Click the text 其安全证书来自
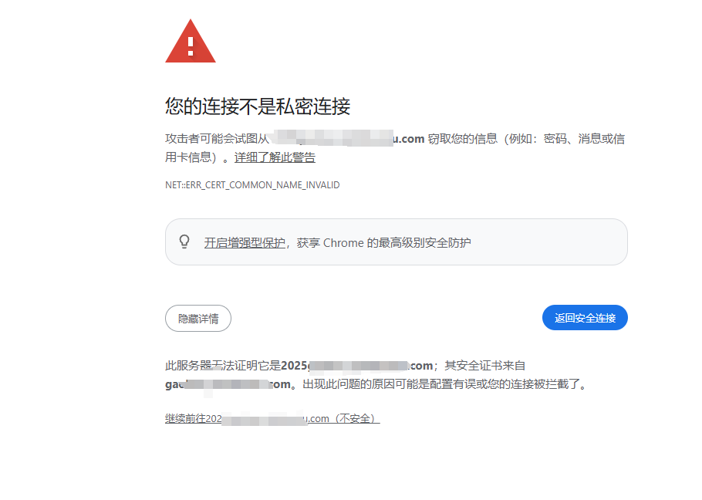The height and width of the screenshot is (500, 702). click(x=485, y=366)
